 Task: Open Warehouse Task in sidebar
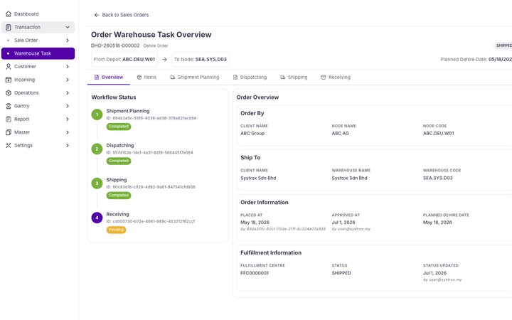click(38, 53)
